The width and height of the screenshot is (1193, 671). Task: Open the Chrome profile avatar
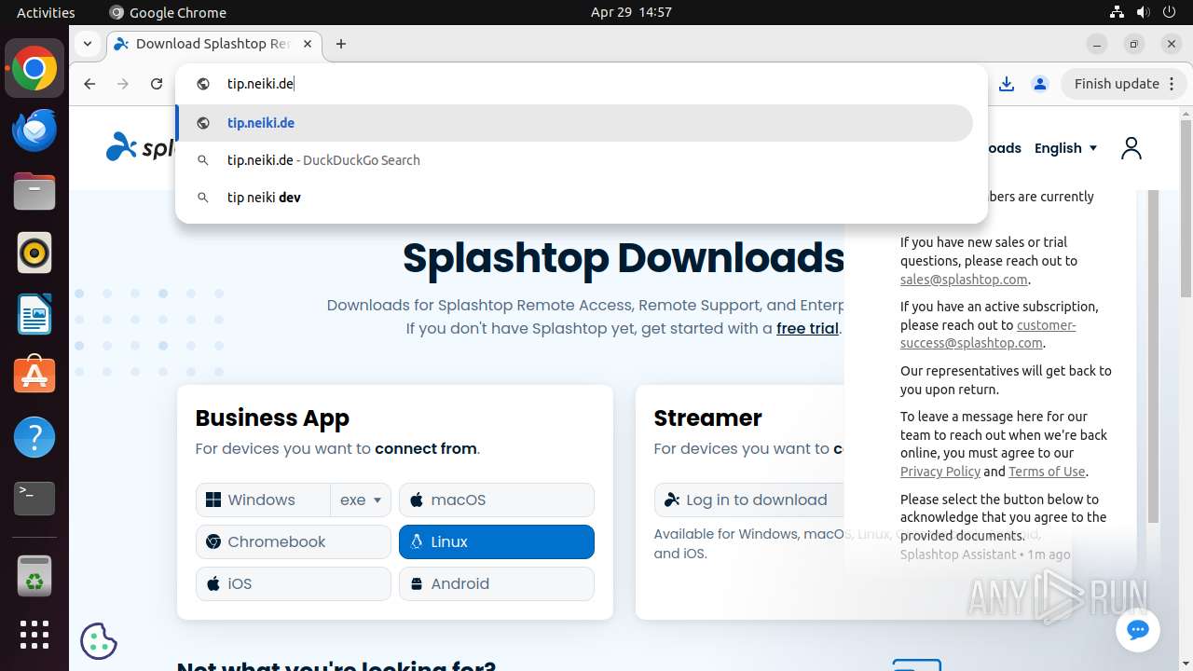click(1040, 84)
